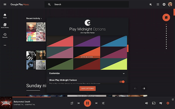Select the olive green theme swatch
175x109 pixels.
click(x=60, y=64)
